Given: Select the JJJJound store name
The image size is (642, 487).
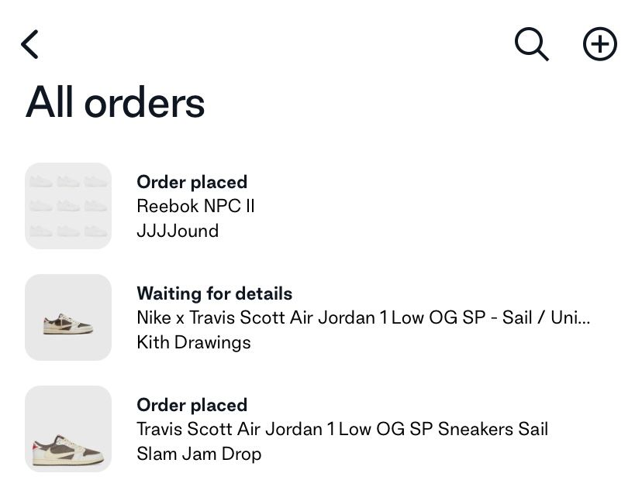Looking at the screenshot, I should pos(178,231).
